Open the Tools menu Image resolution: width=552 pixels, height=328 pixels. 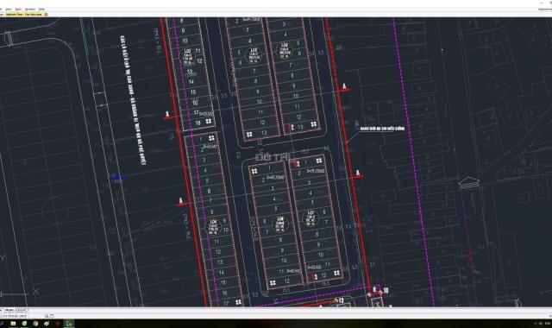[18, 9]
